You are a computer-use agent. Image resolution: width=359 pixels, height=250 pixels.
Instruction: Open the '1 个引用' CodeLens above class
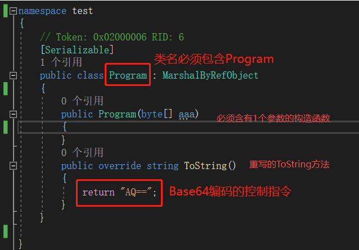[61, 62]
